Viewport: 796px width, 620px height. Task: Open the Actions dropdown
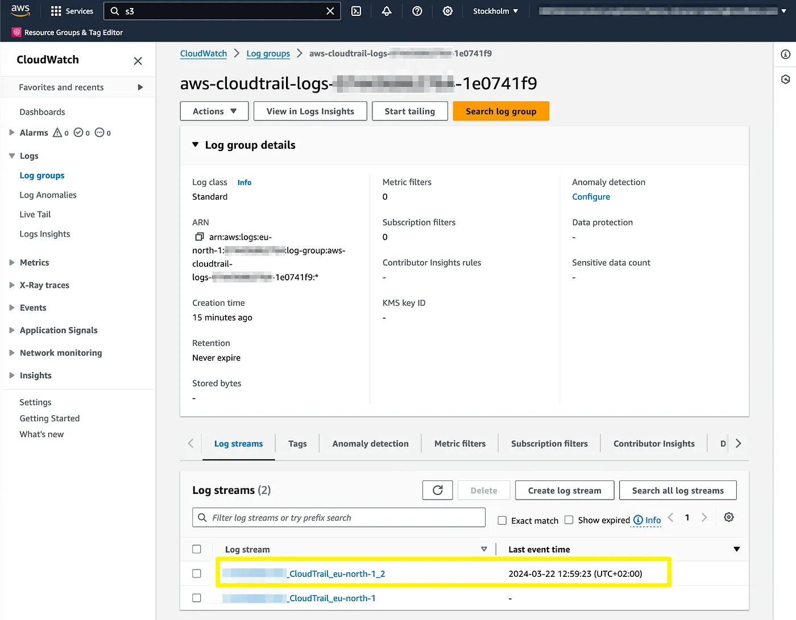point(214,111)
